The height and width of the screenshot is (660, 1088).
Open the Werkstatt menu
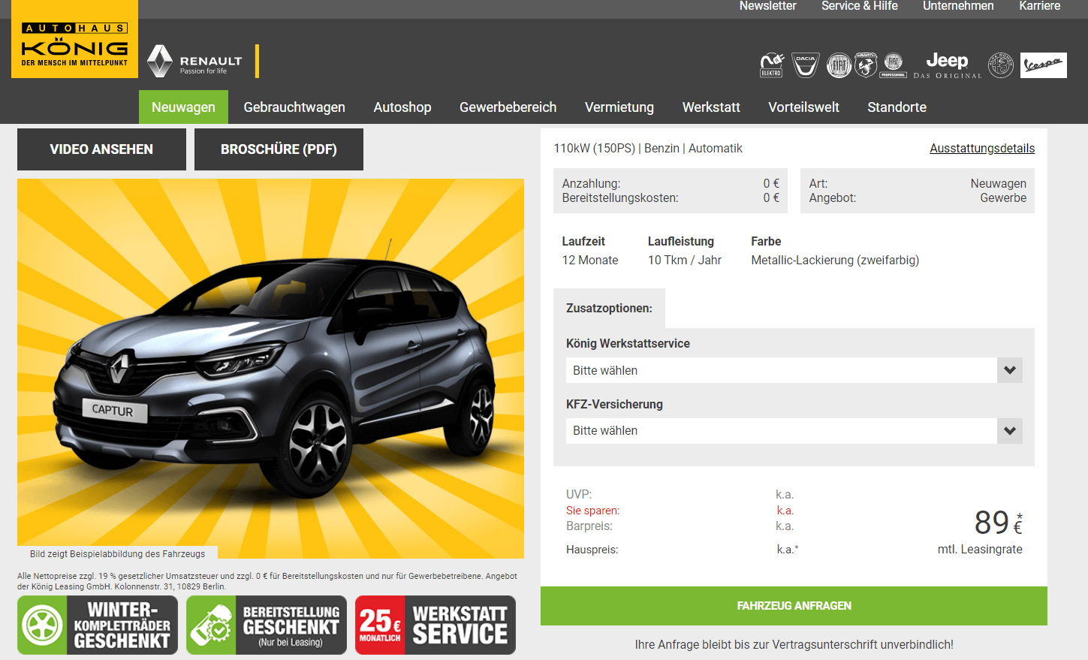(x=711, y=107)
